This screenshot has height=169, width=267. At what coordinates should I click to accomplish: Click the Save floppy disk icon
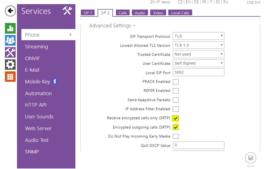coord(250,158)
